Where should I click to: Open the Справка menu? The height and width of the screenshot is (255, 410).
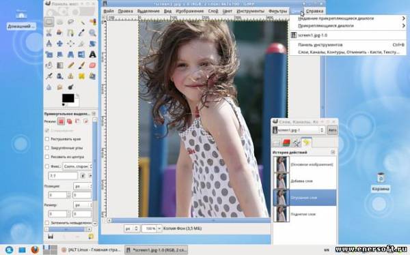pyautogui.click(x=314, y=11)
